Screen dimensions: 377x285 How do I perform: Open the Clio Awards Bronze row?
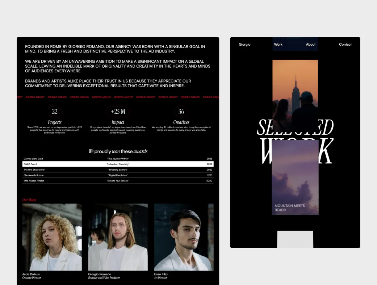(118, 175)
